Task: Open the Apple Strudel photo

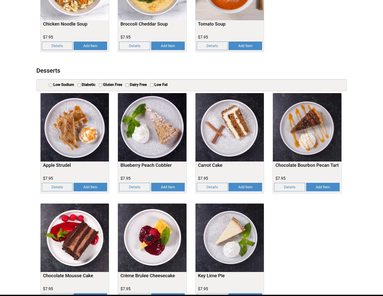Action: pyautogui.click(x=75, y=127)
